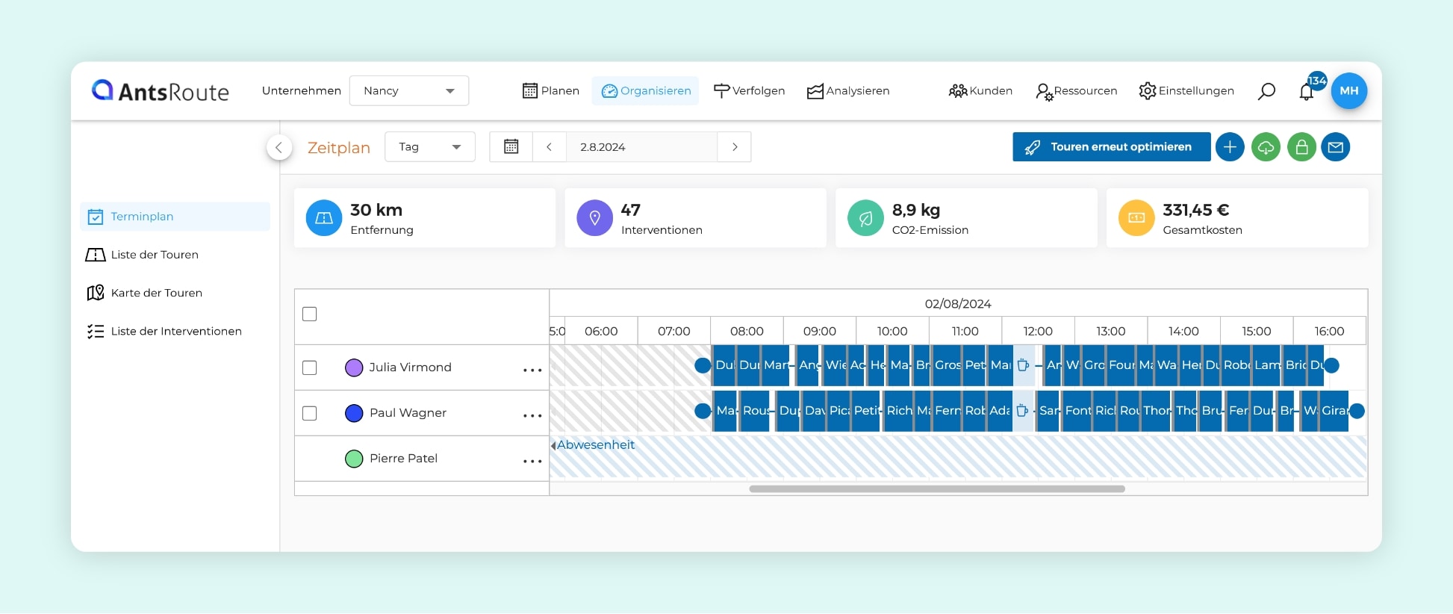The image size is (1453, 614).
Task: Check the Julia Virmond checkbox
Action: point(310,368)
